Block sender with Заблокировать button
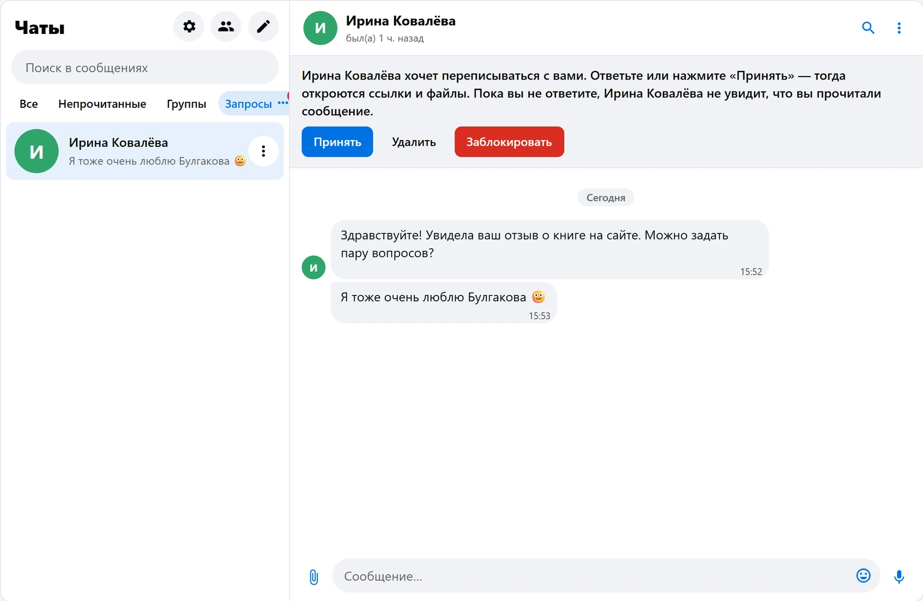 point(509,142)
